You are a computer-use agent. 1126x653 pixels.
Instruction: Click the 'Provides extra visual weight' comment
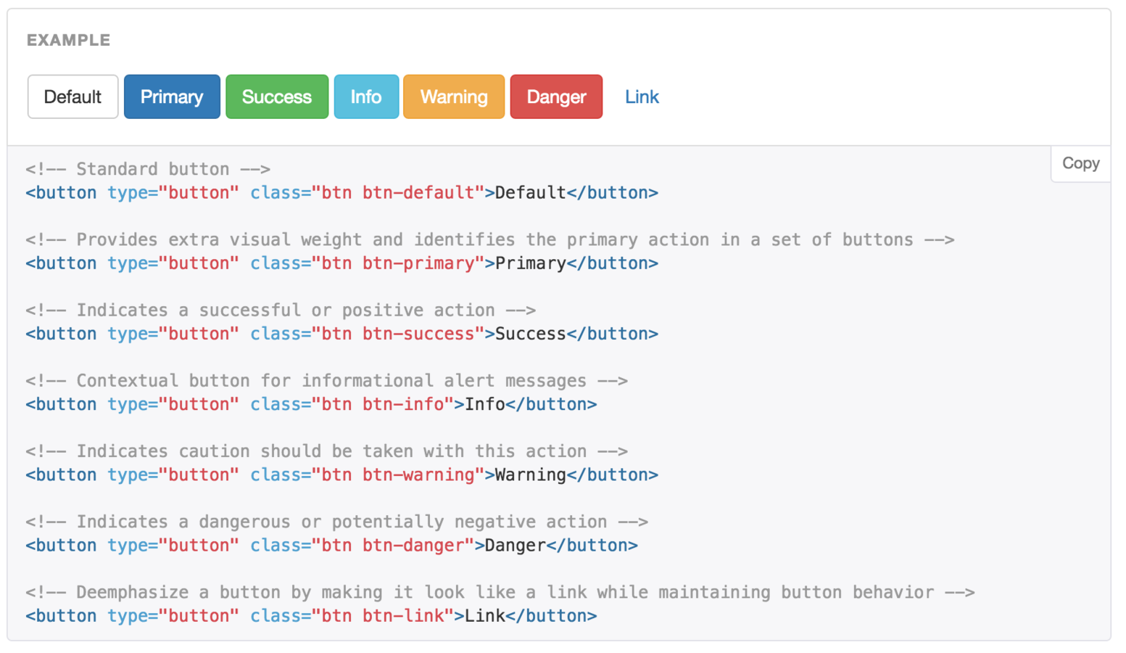[489, 239]
